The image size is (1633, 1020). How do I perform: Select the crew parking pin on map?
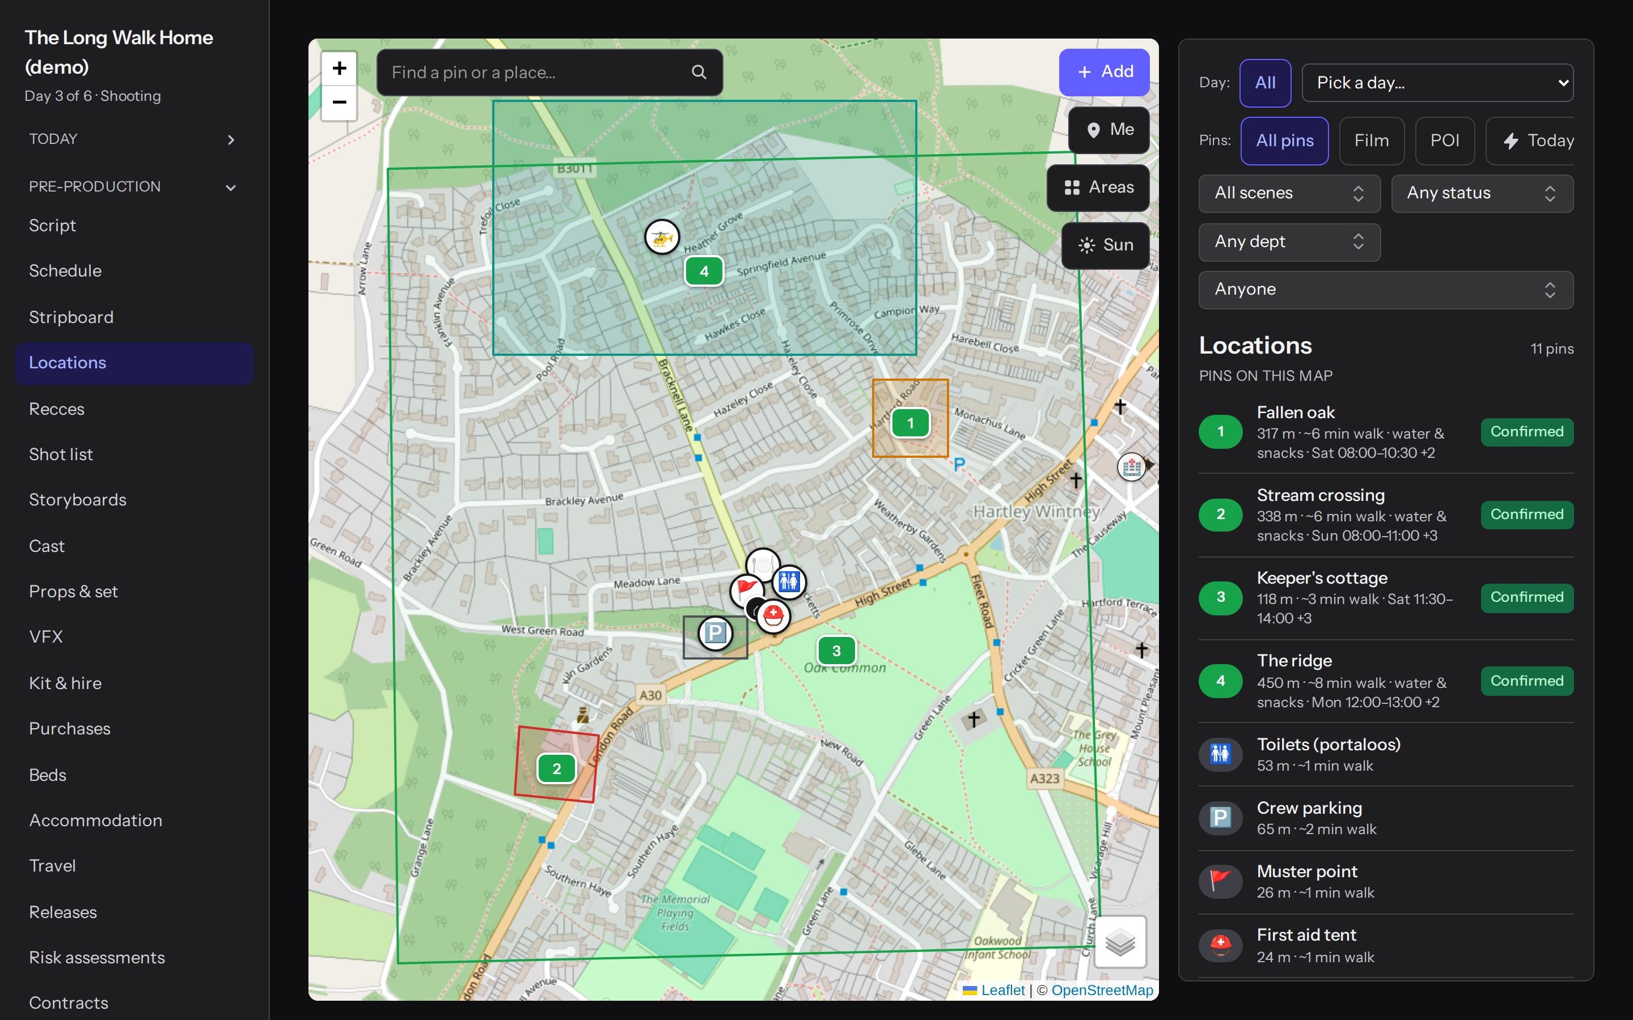pos(715,634)
